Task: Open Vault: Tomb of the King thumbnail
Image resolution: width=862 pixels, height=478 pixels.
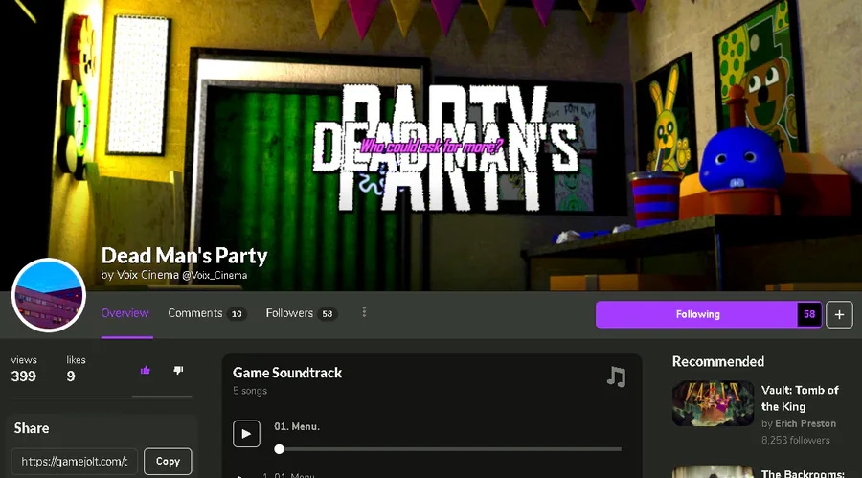Action: [713, 403]
